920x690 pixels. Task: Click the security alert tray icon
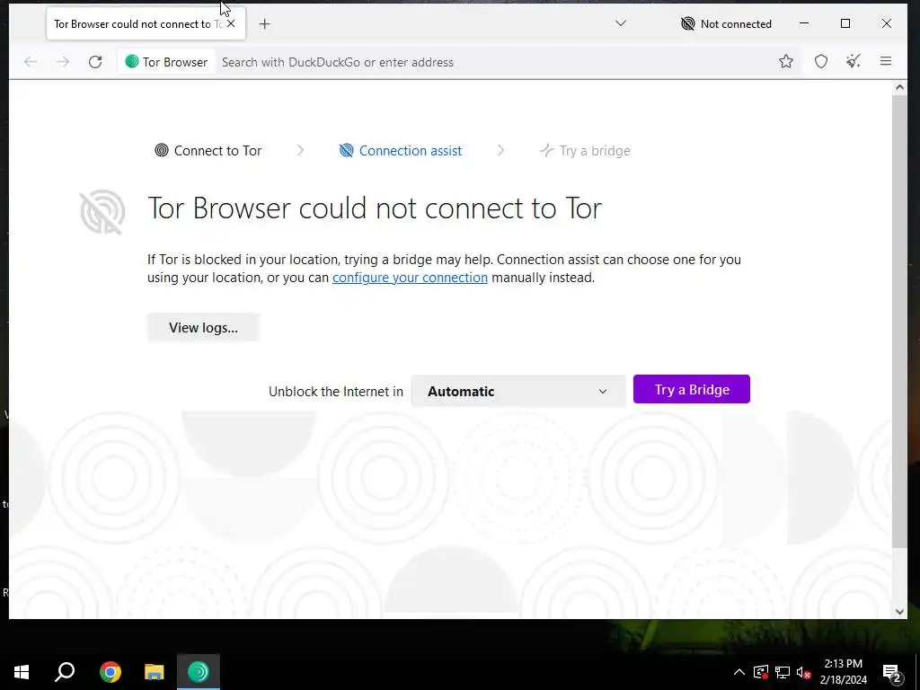(x=761, y=672)
